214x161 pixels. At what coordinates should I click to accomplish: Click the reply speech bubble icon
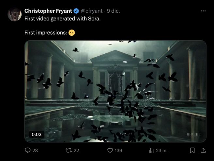(27, 150)
